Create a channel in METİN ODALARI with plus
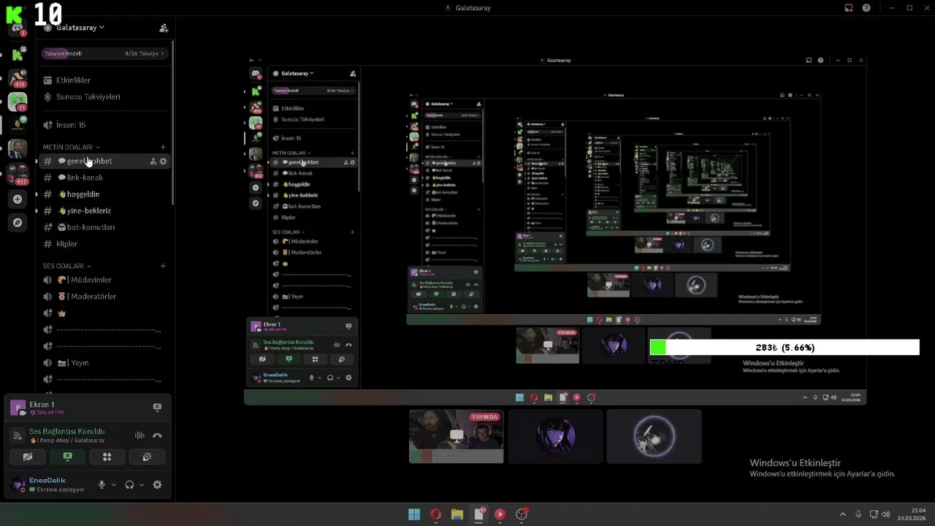The width and height of the screenshot is (935, 526). [x=163, y=147]
